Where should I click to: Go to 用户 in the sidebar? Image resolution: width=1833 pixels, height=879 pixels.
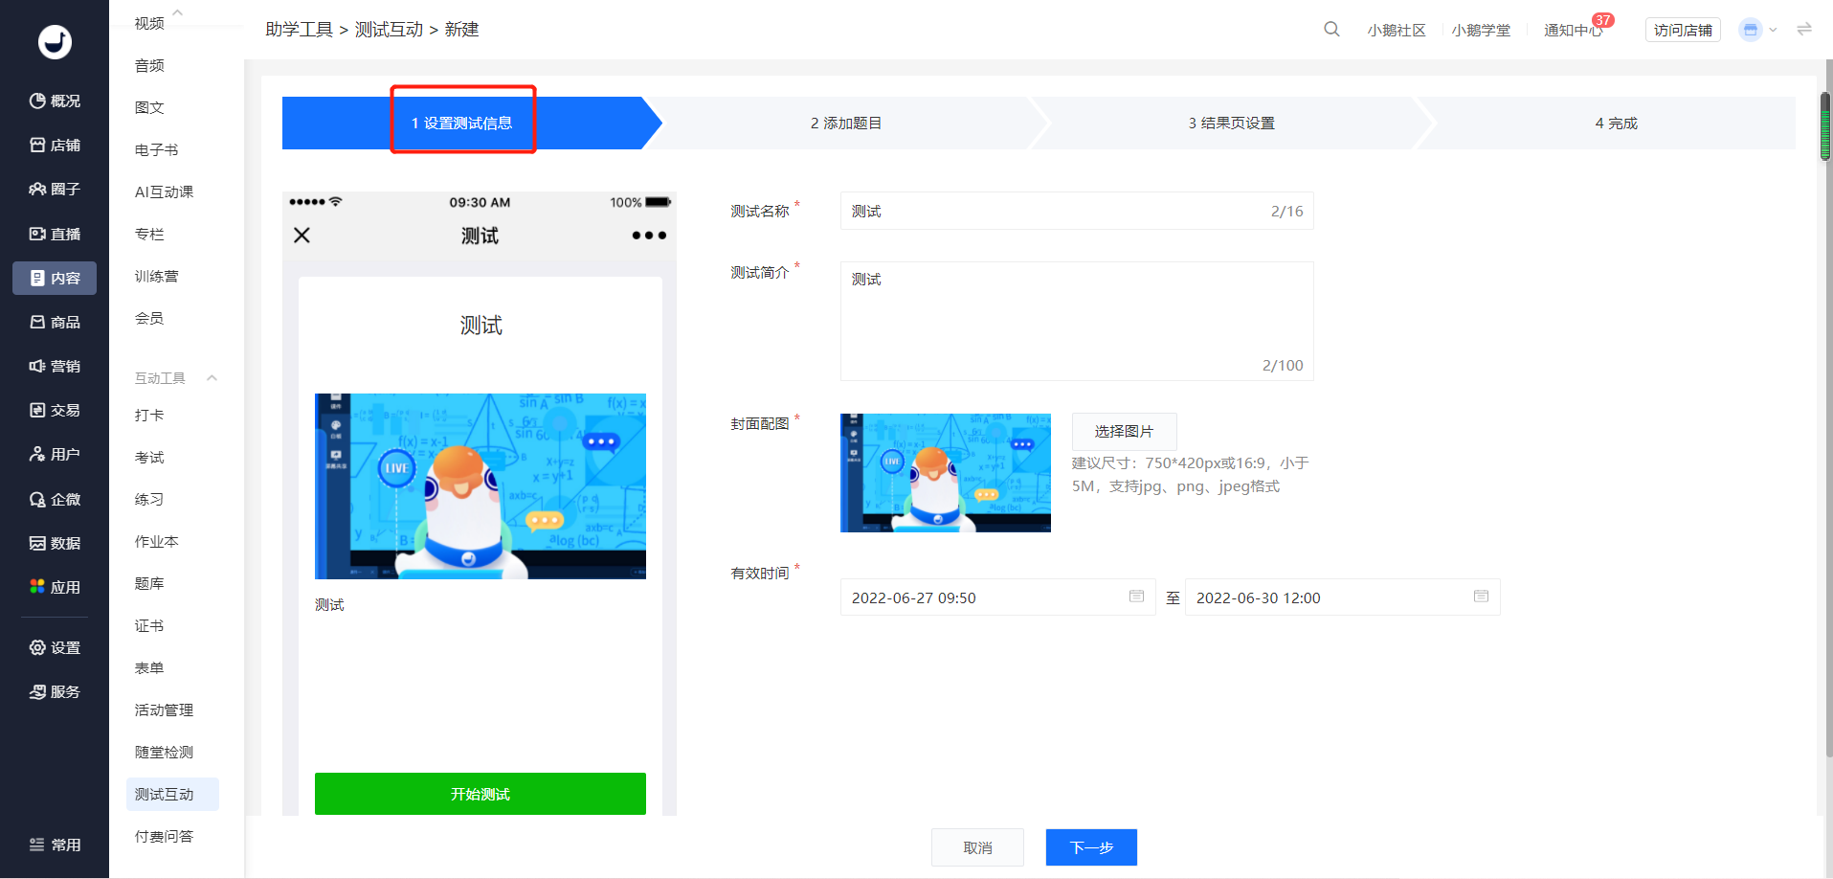tap(55, 454)
